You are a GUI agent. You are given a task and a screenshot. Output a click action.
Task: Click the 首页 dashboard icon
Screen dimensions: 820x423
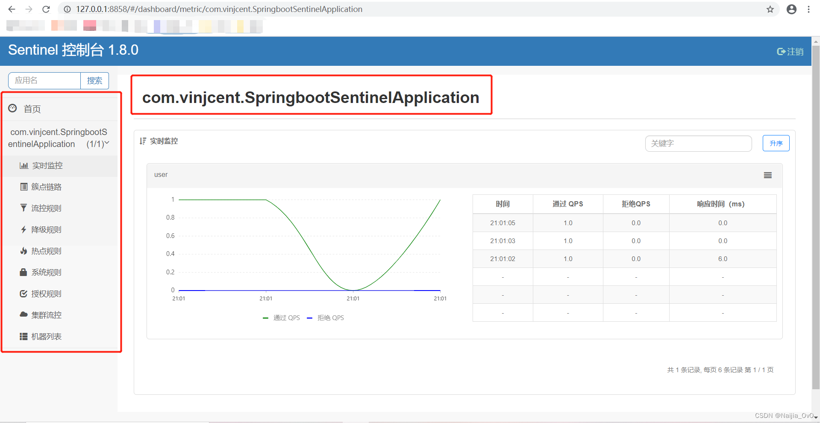tap(13, 109)
